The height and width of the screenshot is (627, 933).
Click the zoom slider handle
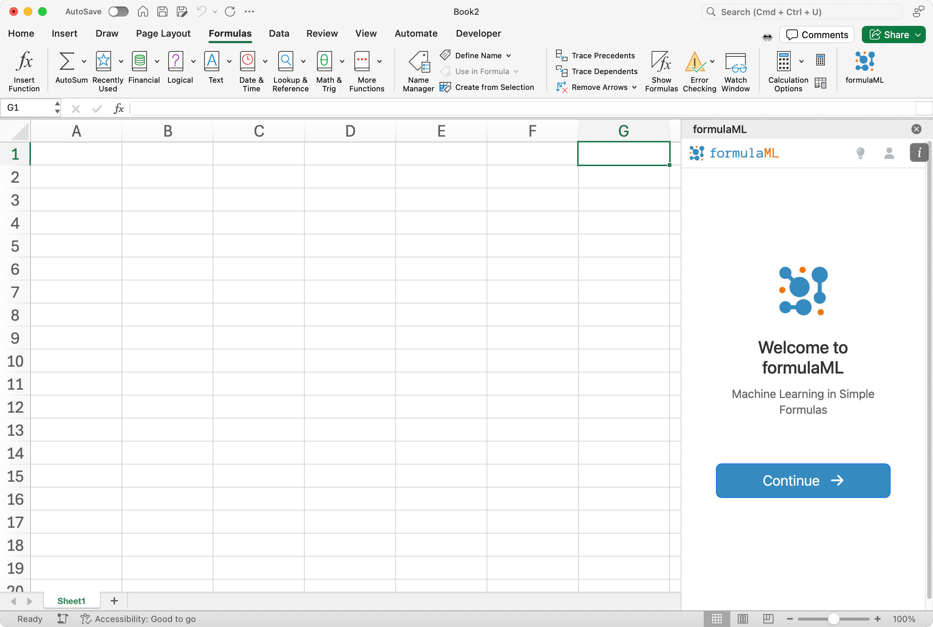pyautogui.click(x=833, y=619)
